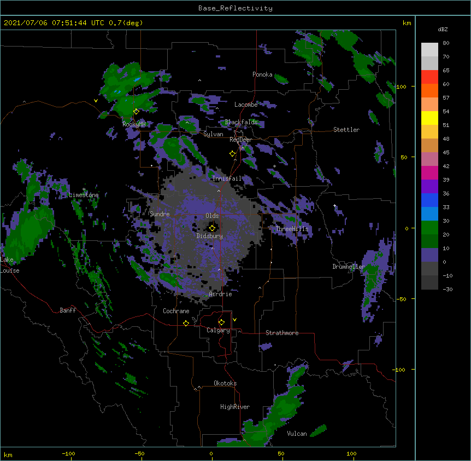Click the km unit label at bottom left

coord(8,454)
